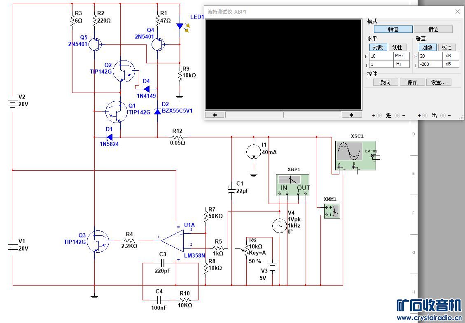Screen dimensions: 465x323
Task: Select resistor R2 220Ω
Action: coord(94,20)
